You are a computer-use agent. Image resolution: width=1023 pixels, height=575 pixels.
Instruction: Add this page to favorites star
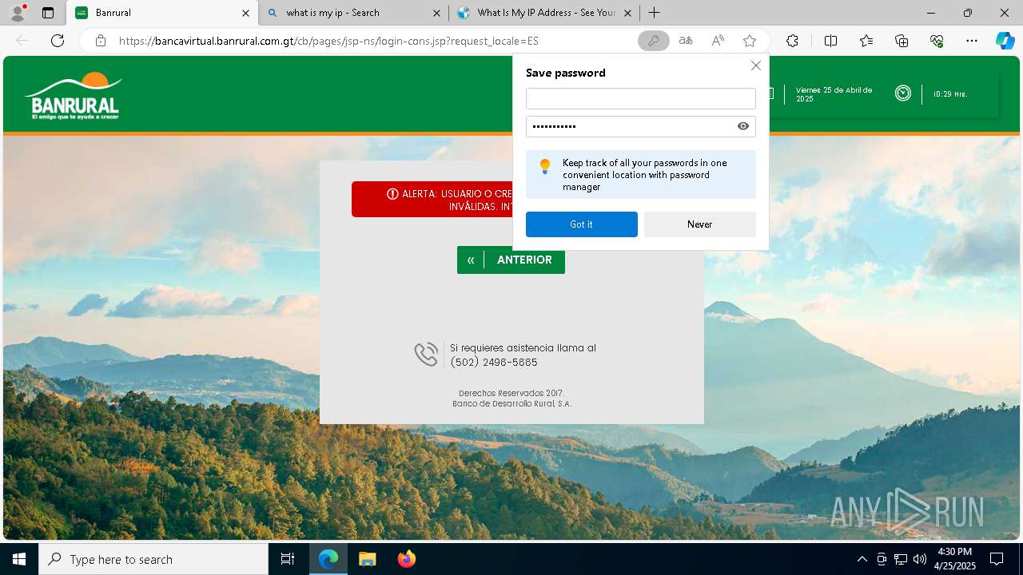coord(750,41)
